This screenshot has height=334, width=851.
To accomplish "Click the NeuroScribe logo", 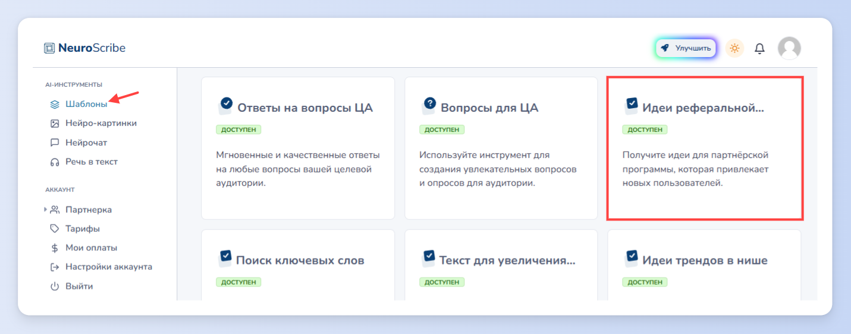I will (84, 48).
